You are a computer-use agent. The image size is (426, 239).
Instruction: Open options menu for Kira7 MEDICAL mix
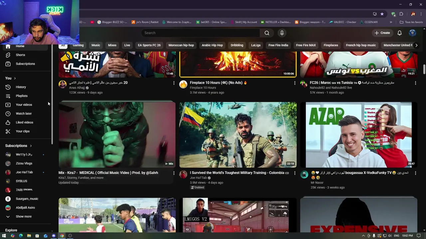174,173
